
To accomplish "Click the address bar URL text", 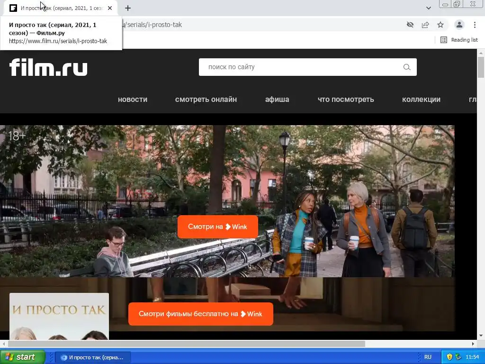I will pos(152,25).
